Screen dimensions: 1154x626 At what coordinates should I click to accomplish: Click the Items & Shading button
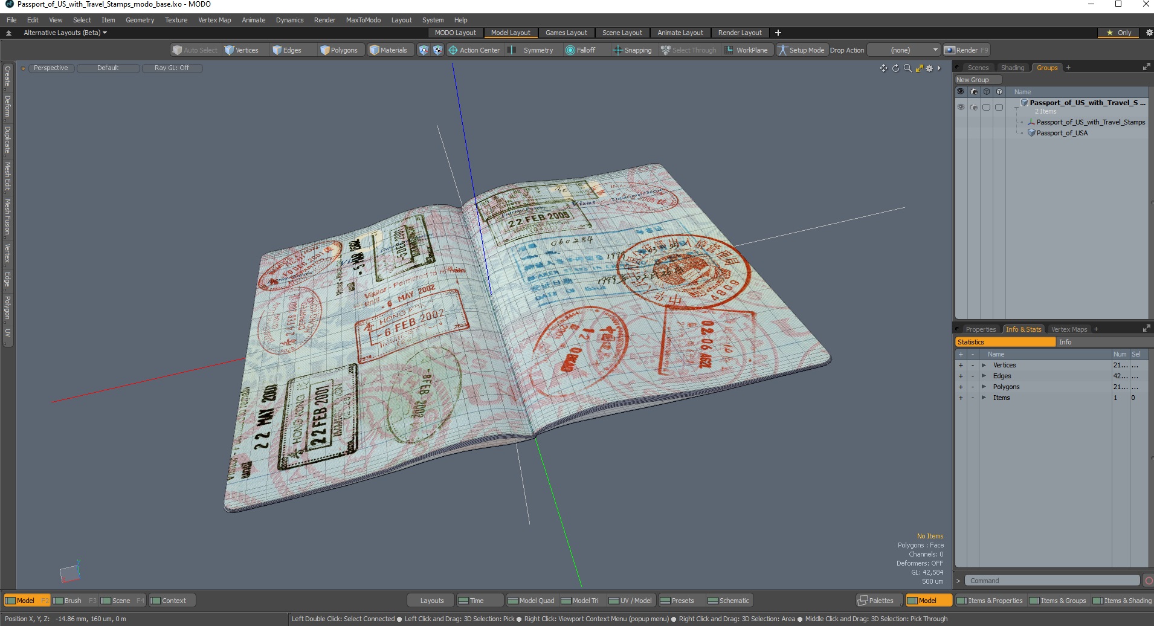(1122, 601)
